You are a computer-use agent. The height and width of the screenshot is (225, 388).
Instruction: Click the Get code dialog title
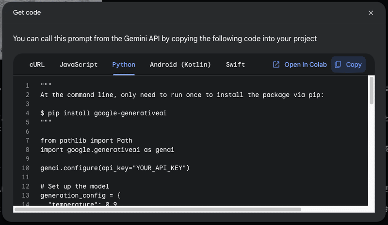(x=27, y=13)
